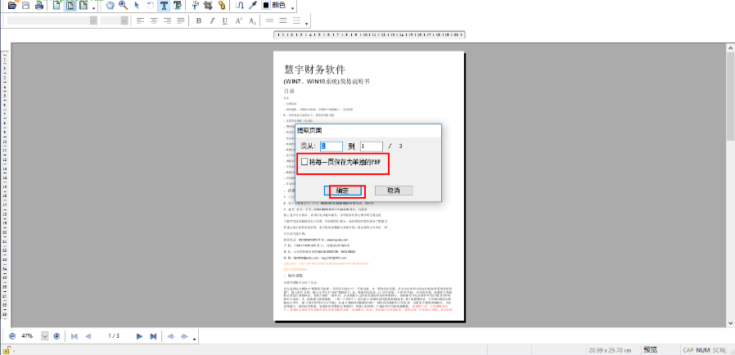Set wide line spacing icon
The image size is (735, 355).
(297, 20)
